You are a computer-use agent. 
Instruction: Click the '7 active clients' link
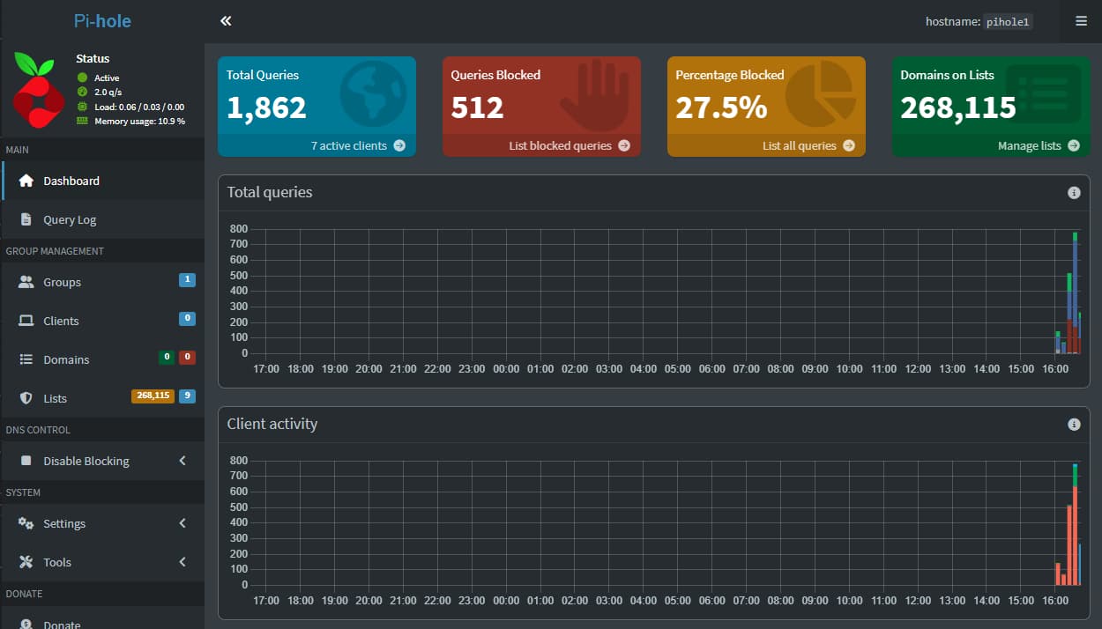point(357,145)
